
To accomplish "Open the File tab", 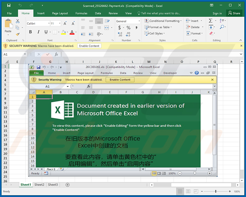I will [9, 13].
